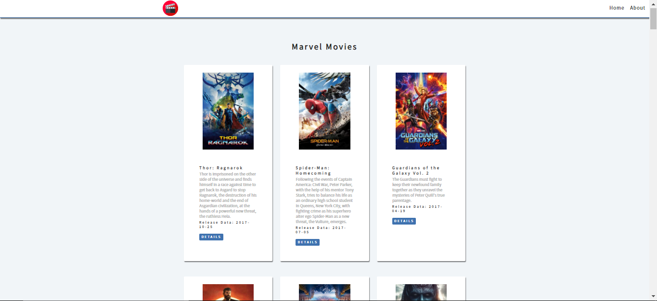Click 'Release Data: 2017-04-19' text
657x301 pixels.
417,209
